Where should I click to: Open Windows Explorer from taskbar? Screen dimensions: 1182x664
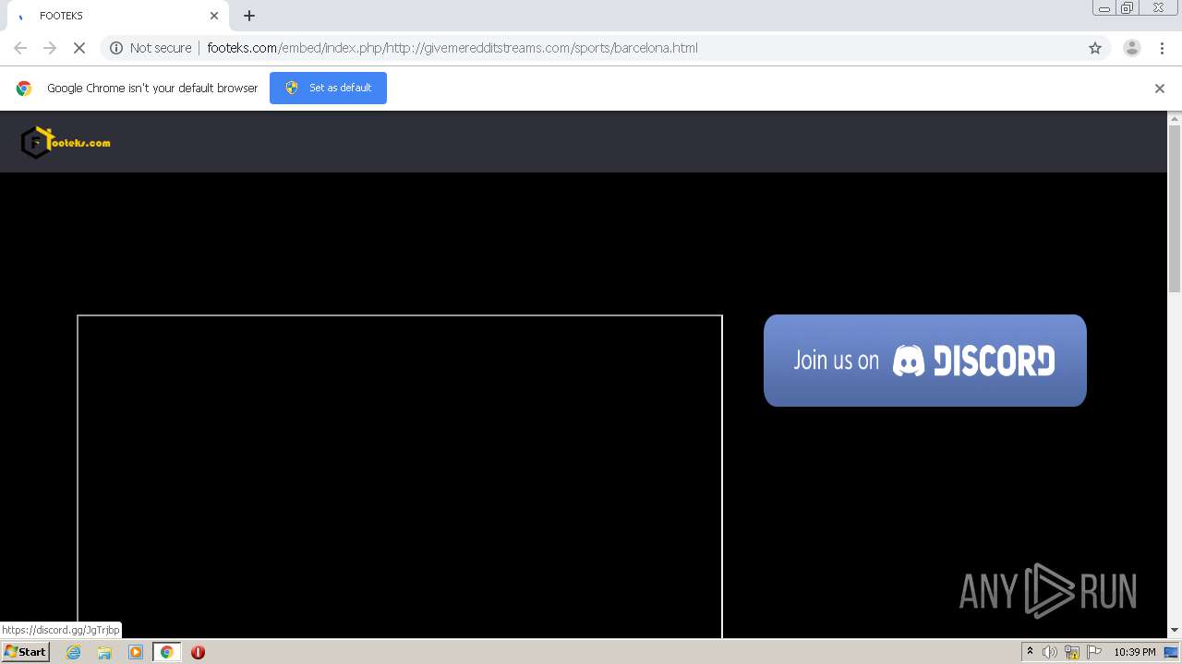click(x=104, y=652)
